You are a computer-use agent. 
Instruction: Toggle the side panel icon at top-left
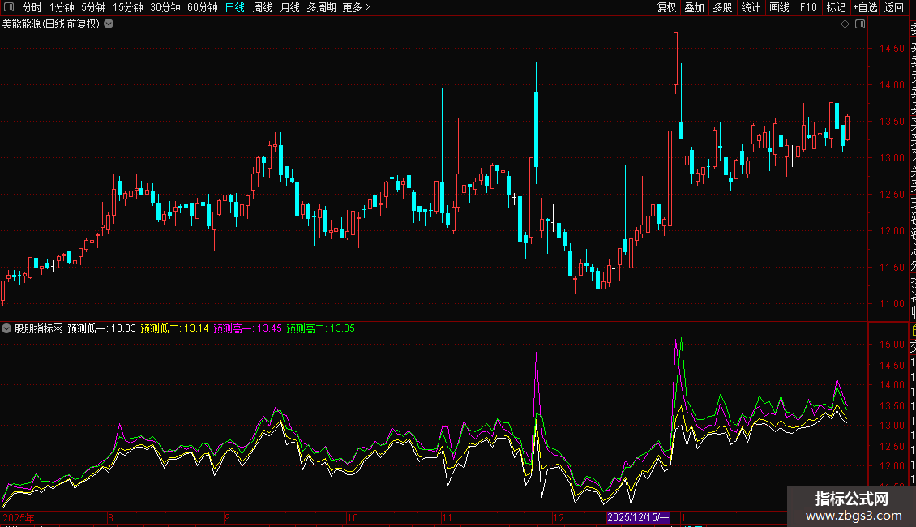point(10,7)
